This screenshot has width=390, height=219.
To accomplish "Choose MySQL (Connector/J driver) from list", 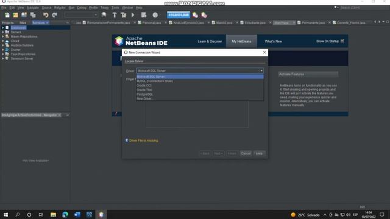I will [200, 81].
